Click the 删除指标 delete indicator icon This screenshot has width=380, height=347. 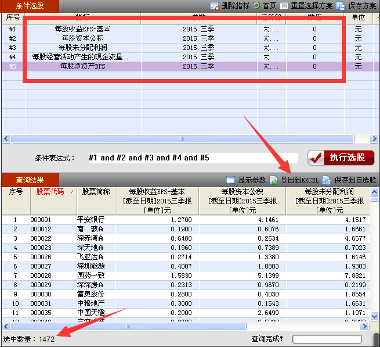(x=215, y=6)
